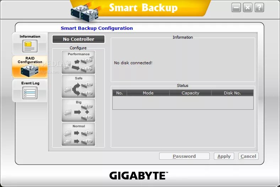Choose the Big spanning mode icon
The width and height of the screenshot is (280, 187).
[x=79, y=110]
